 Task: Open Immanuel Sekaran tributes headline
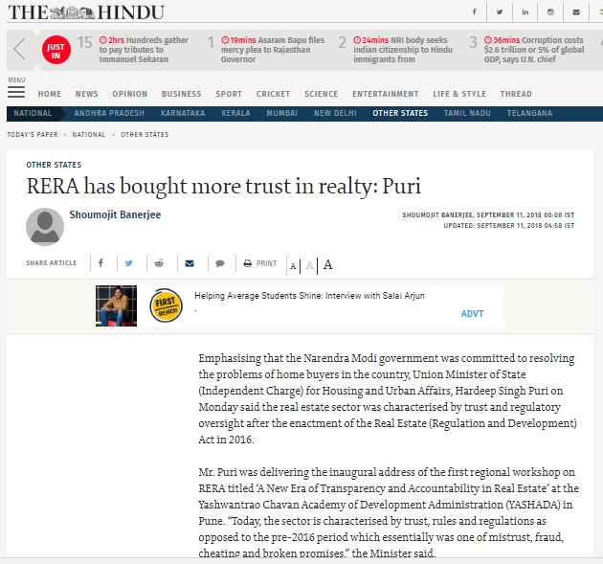[x=144, y=50]
